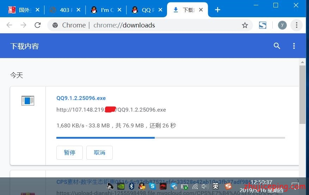Open the Sogou input method tray icon

[x=228, y=186]
